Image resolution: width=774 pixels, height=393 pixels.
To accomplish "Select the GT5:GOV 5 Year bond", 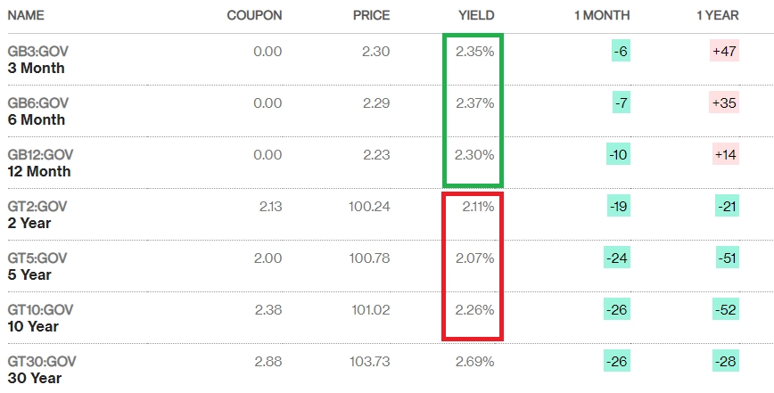I will pyautogui.click(x=37, y=266).
